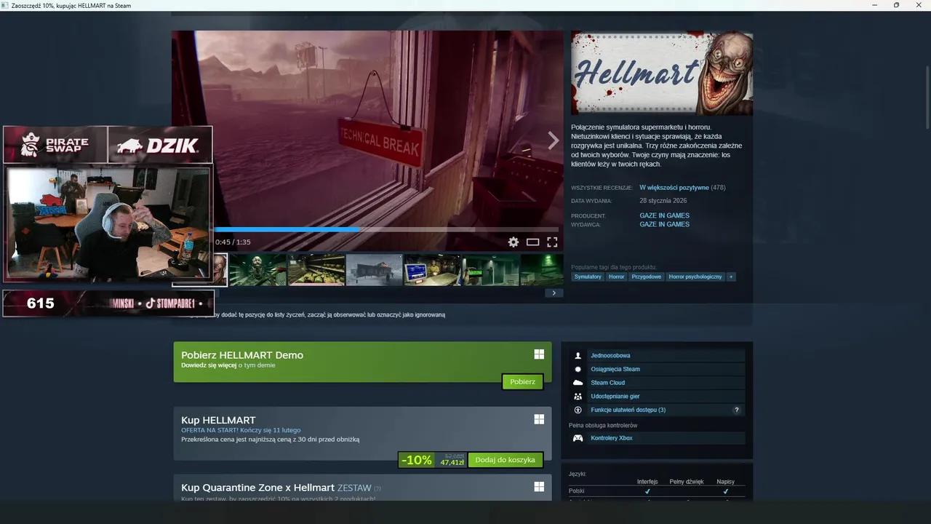Screen dimensions: 931x524
Task: Toggle theater mode in video player
Action: [533, 242]
